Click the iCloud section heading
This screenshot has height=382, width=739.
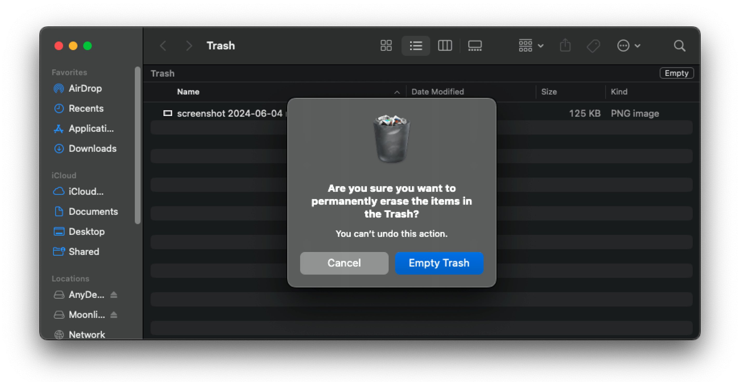(64, 175)
